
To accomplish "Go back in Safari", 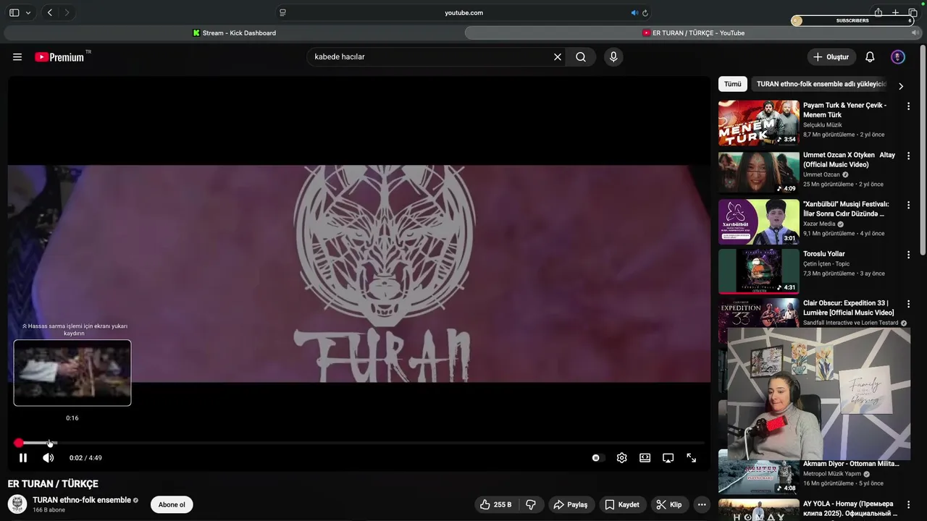I will [x=49, y=12].
